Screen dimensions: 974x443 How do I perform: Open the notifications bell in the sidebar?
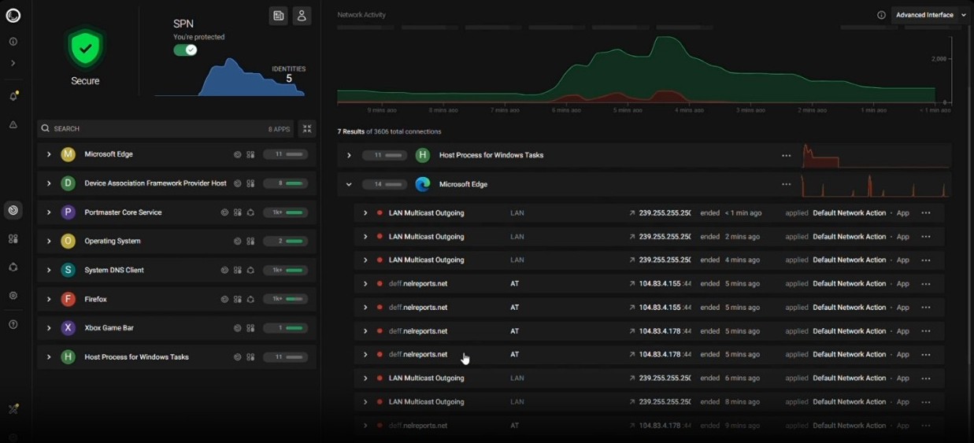point(13,96)
